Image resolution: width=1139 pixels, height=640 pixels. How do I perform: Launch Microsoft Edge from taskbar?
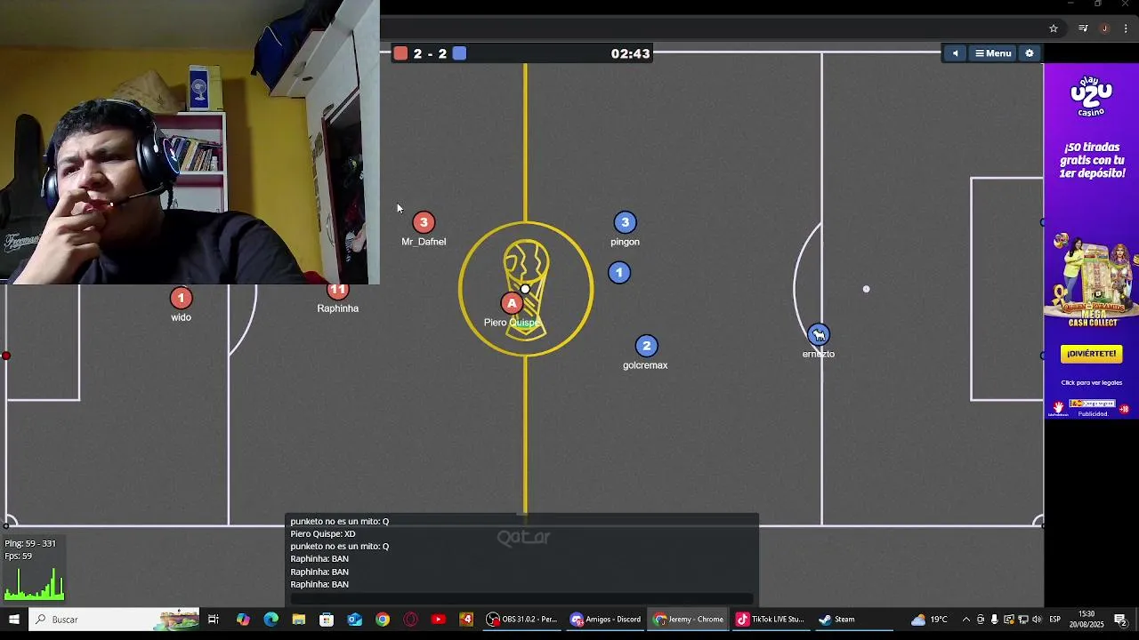pyautogui.click(x=271, y=620)
